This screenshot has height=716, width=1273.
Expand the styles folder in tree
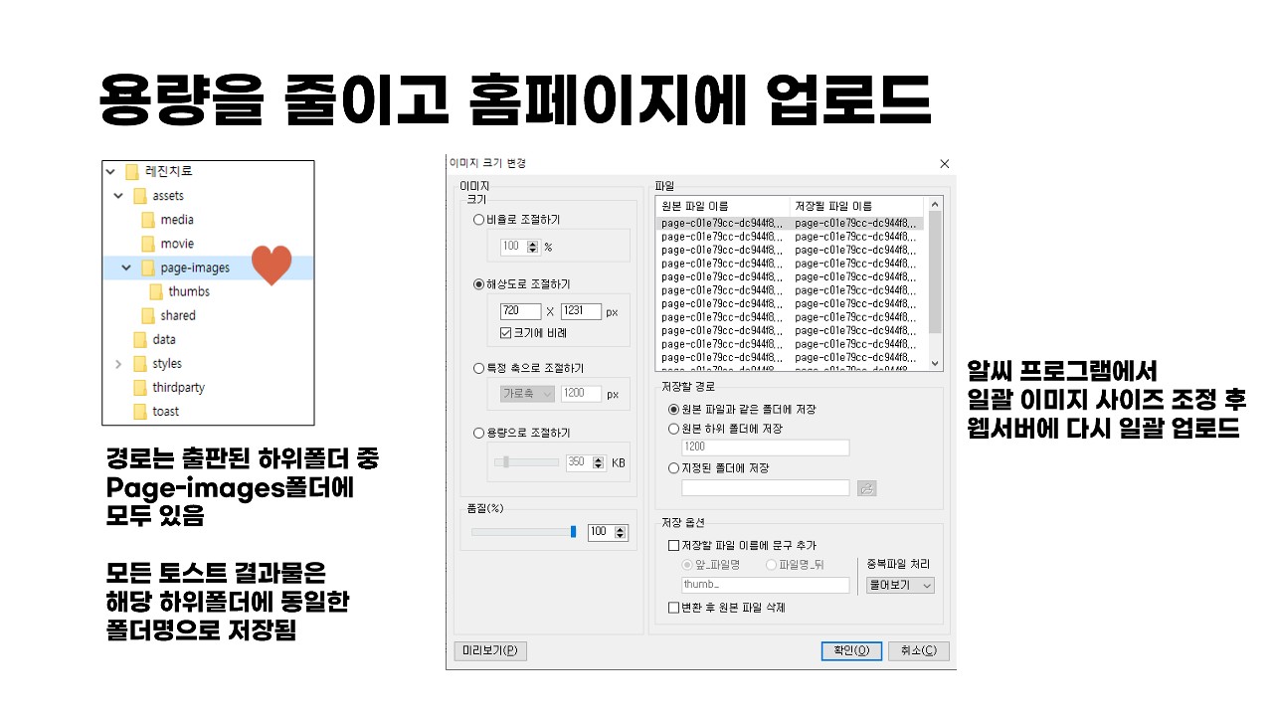click(x=119, y=364)
